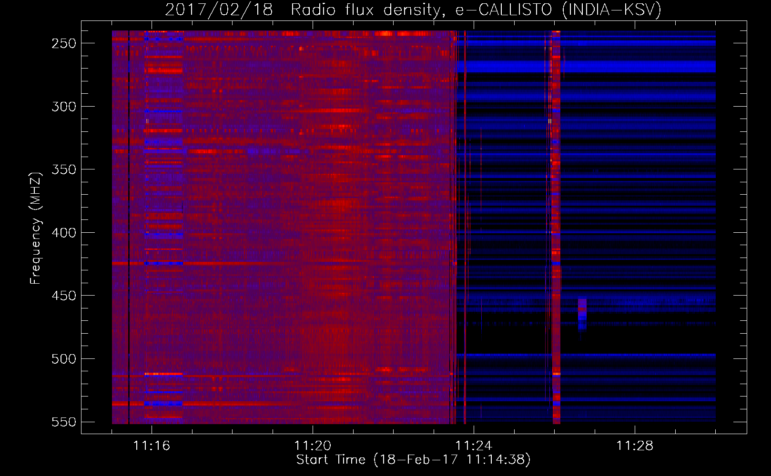This screenshot has width=771, height=476.
Task: Click the 550 frequency tick label
Action: pos(64,422)
